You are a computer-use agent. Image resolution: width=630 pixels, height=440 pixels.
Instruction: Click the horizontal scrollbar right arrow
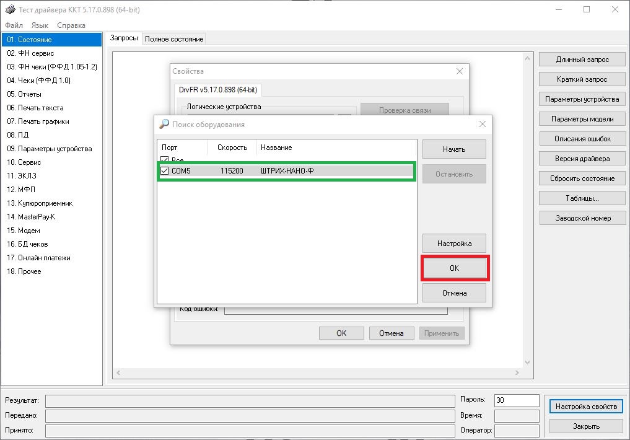516,373
